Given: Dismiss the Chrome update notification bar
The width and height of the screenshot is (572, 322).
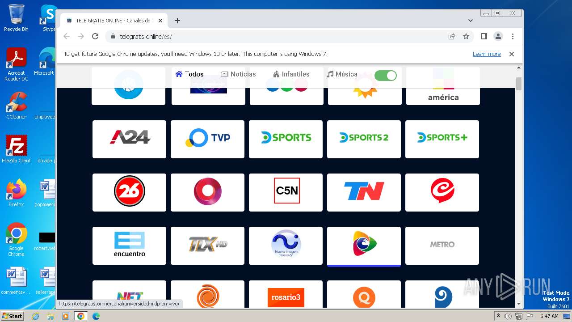Looking at the screenshot, I should tap(512, 54).
